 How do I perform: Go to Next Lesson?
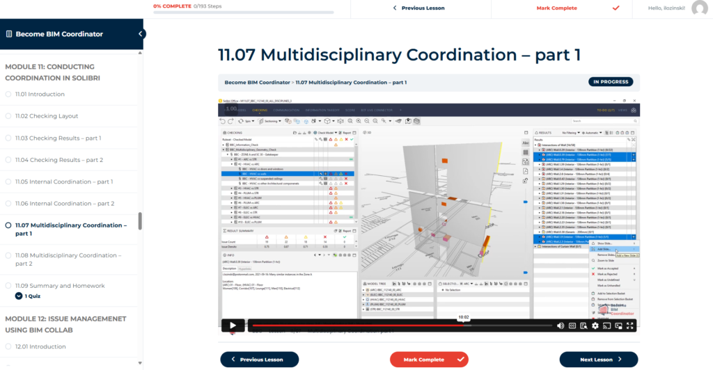(x=598, y=360)
